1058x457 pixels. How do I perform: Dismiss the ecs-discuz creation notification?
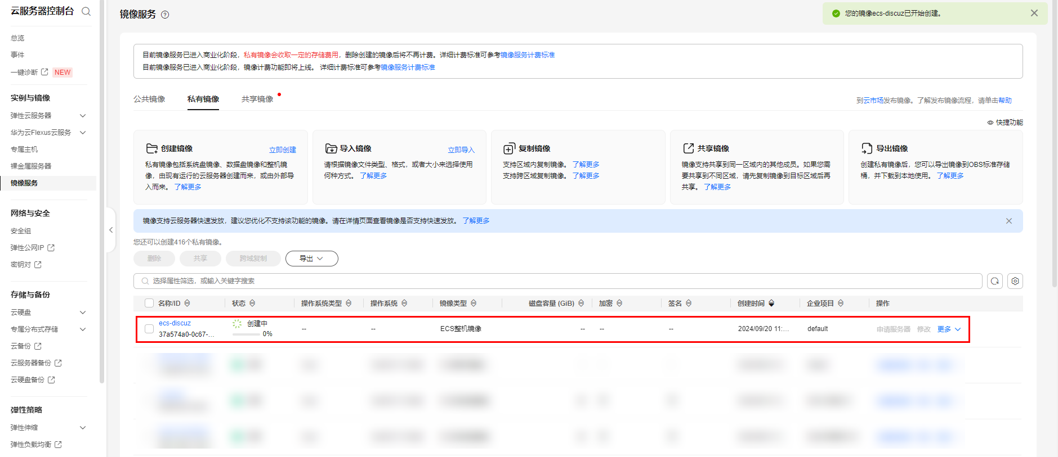(1034, 13)
